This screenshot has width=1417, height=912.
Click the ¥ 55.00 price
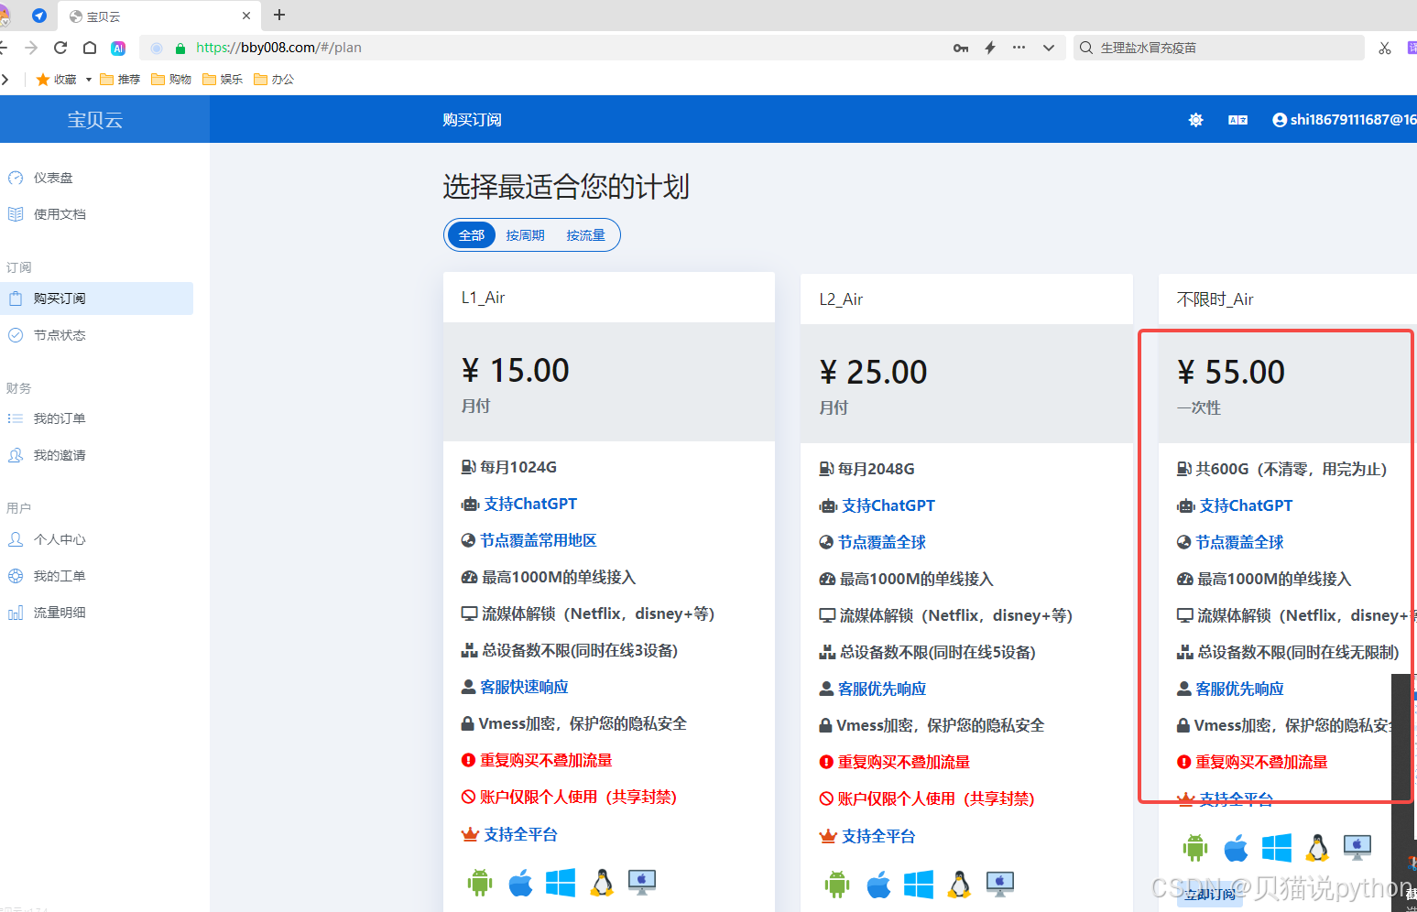pyautogui.click(x=1231, y=373)
